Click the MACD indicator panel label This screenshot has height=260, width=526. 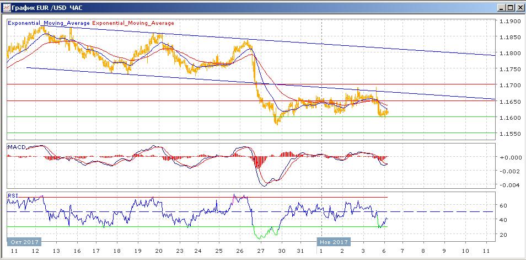[x=16, y=147]
